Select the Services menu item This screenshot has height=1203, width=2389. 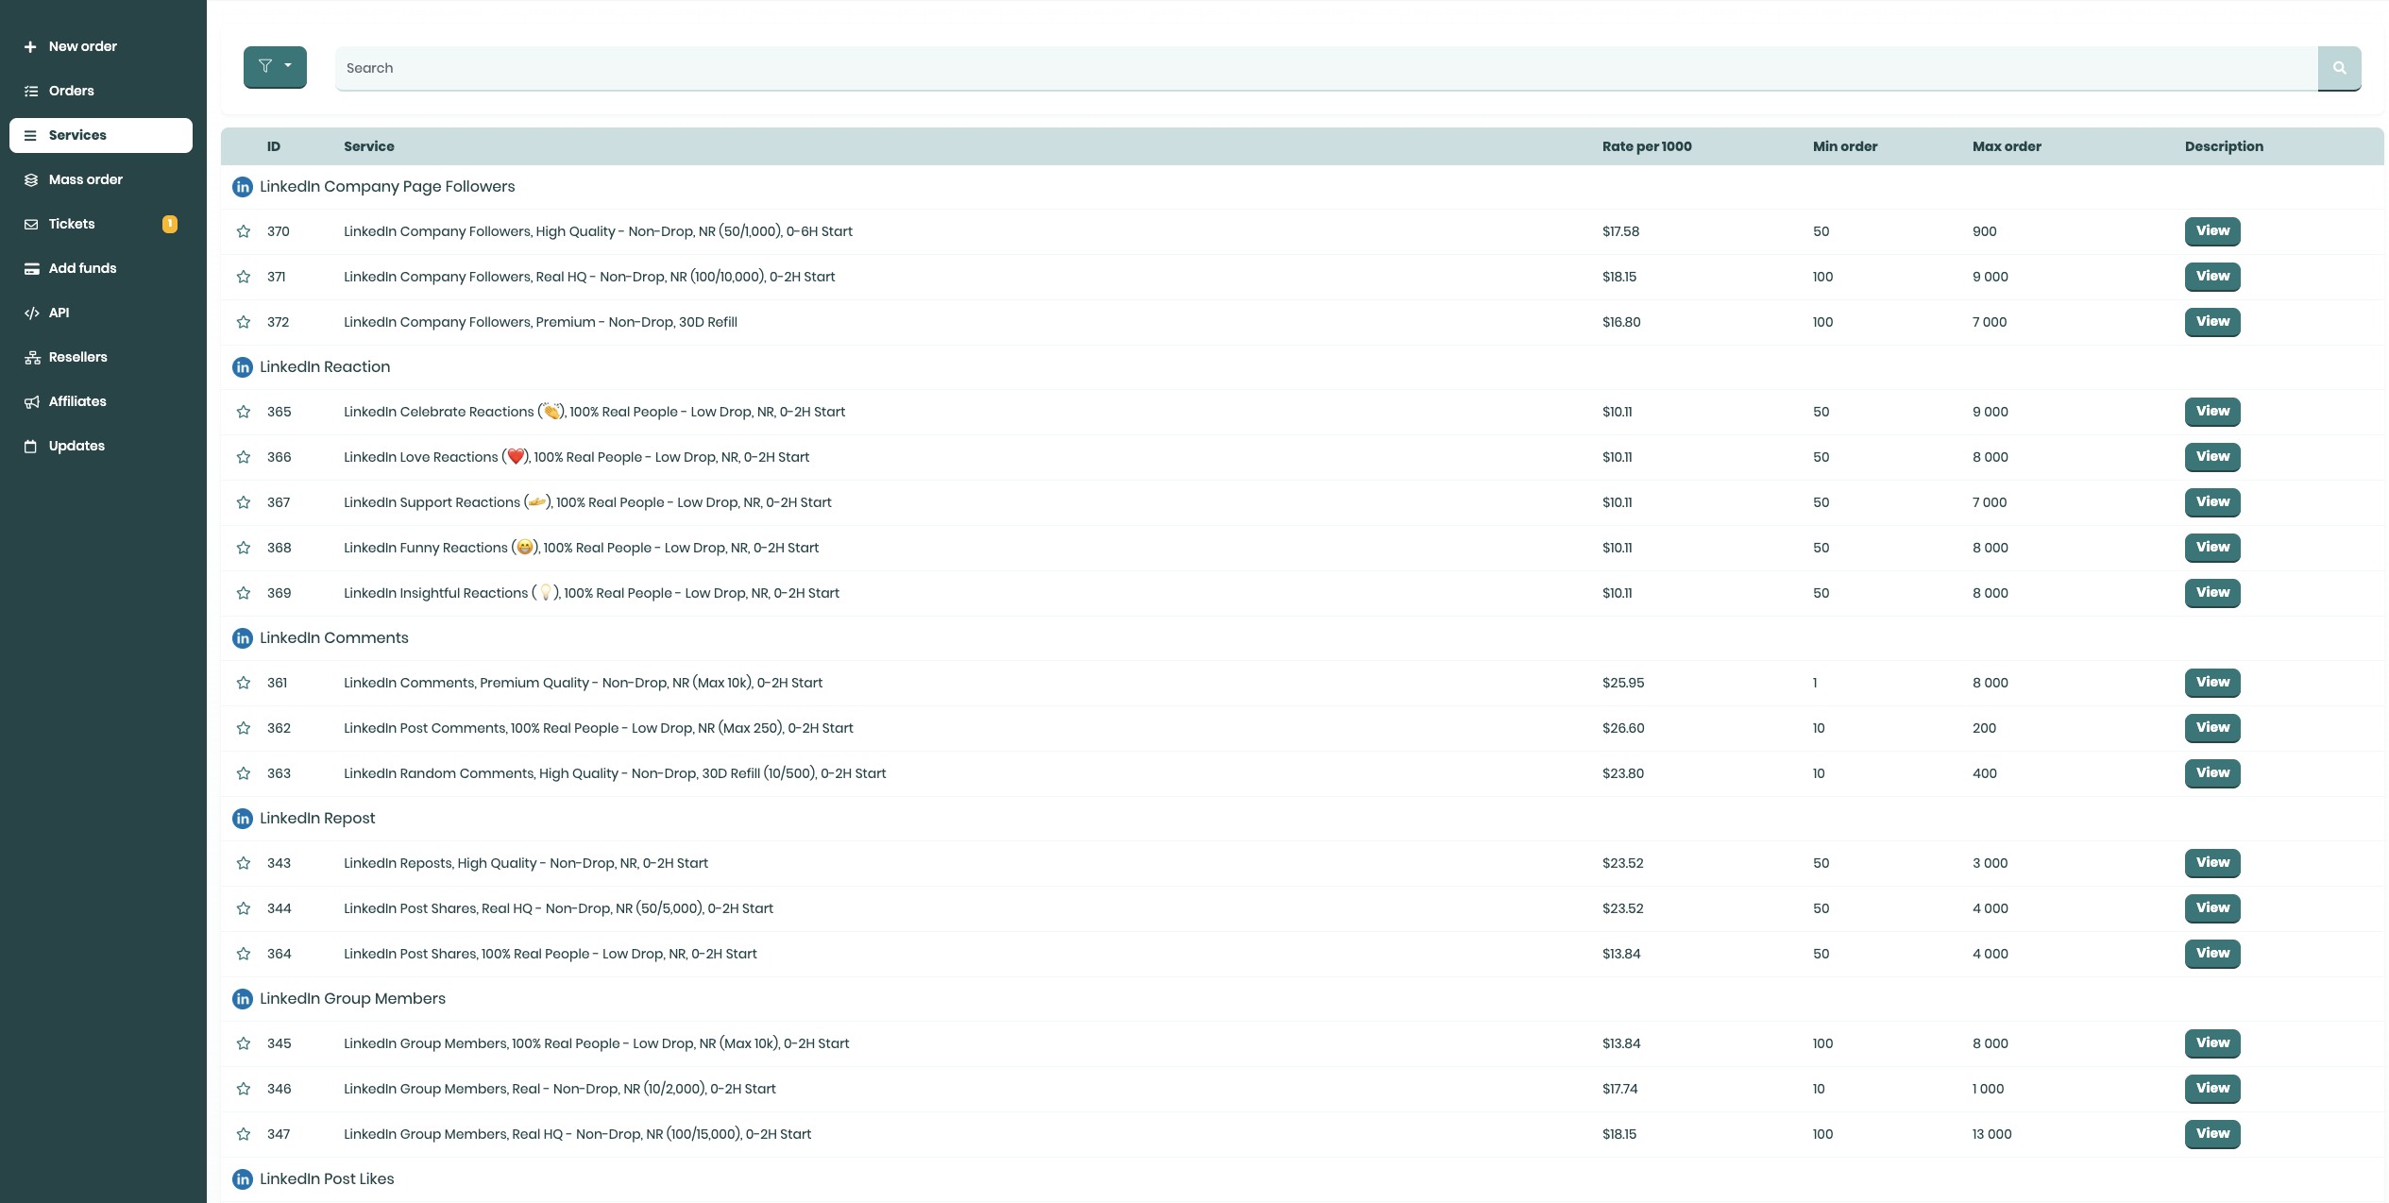(101, 135)
